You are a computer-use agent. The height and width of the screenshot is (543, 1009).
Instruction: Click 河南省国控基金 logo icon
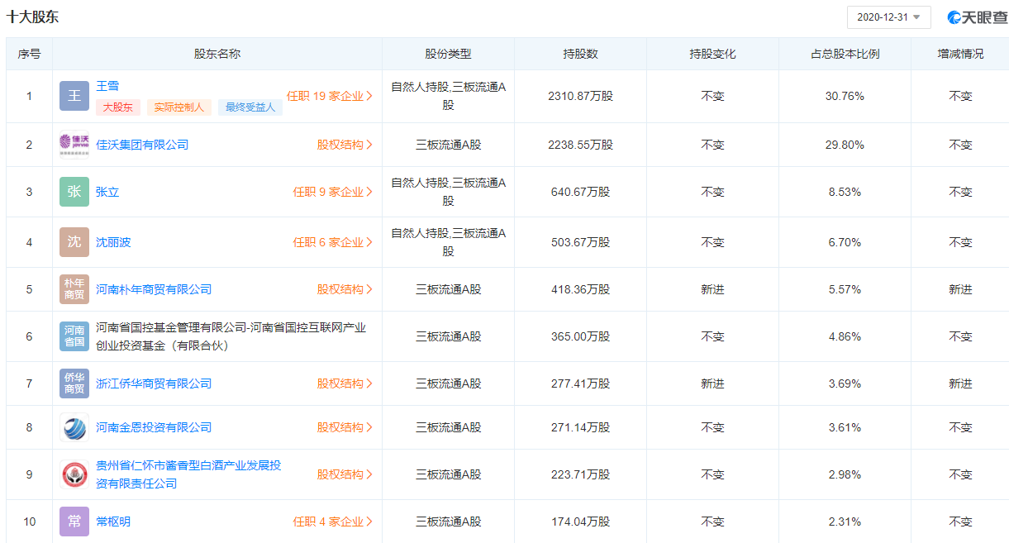pos(74,336)
